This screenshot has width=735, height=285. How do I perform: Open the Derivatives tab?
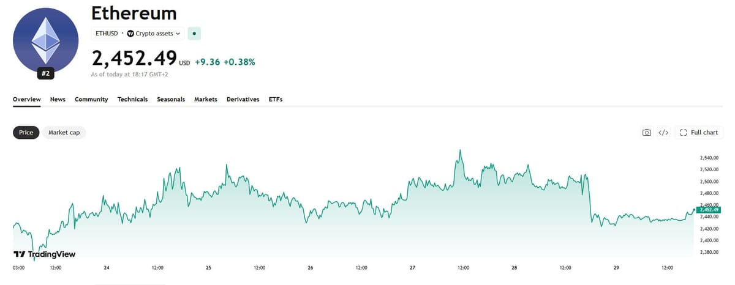point(243,99)
